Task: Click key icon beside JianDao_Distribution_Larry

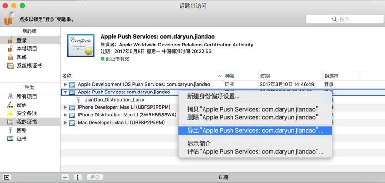Action: click(79, 100)
